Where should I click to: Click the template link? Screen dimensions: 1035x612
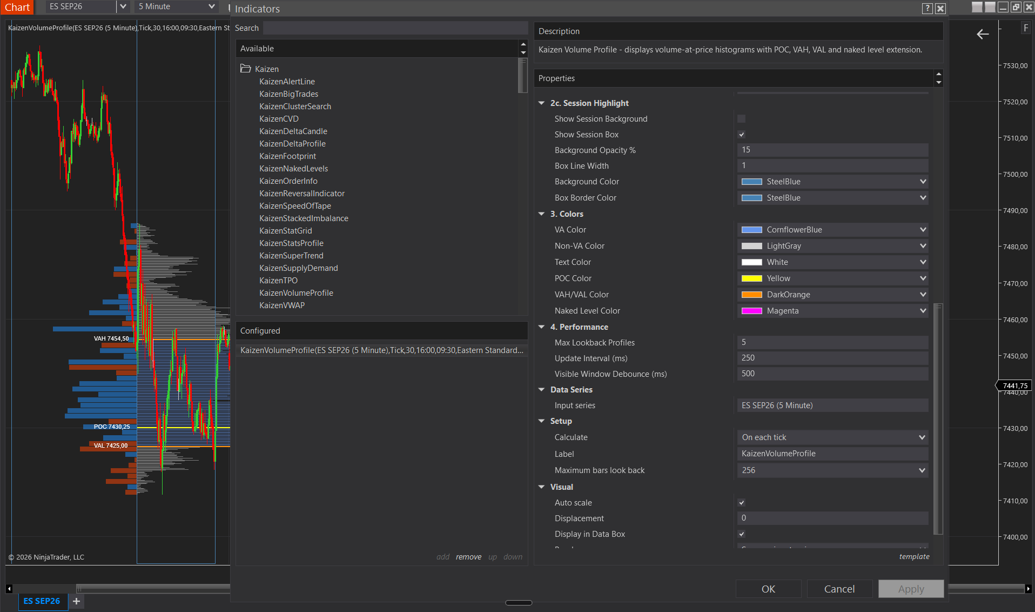914,556
